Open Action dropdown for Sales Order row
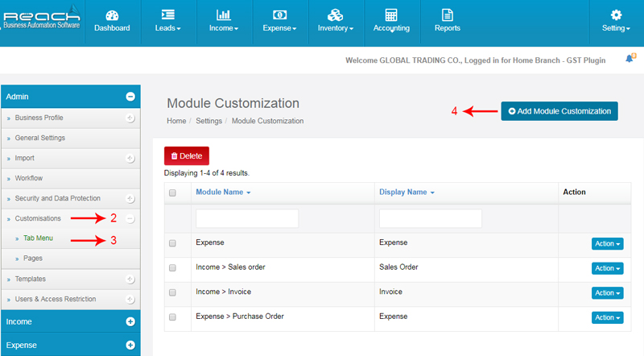 [x=608, y=268]
